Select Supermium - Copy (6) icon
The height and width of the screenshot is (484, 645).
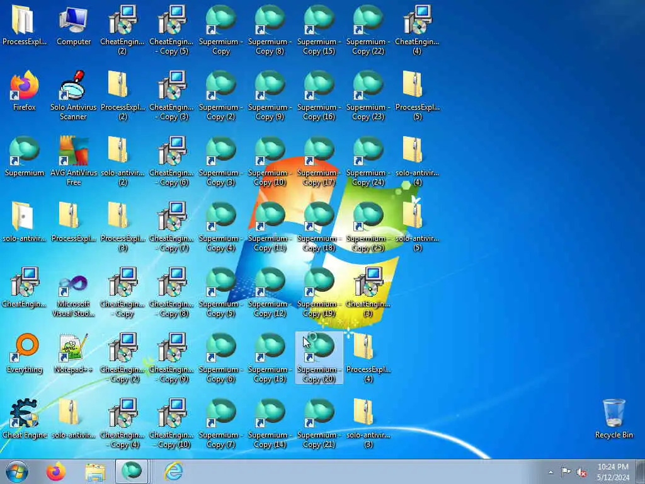tap(221, 358)
